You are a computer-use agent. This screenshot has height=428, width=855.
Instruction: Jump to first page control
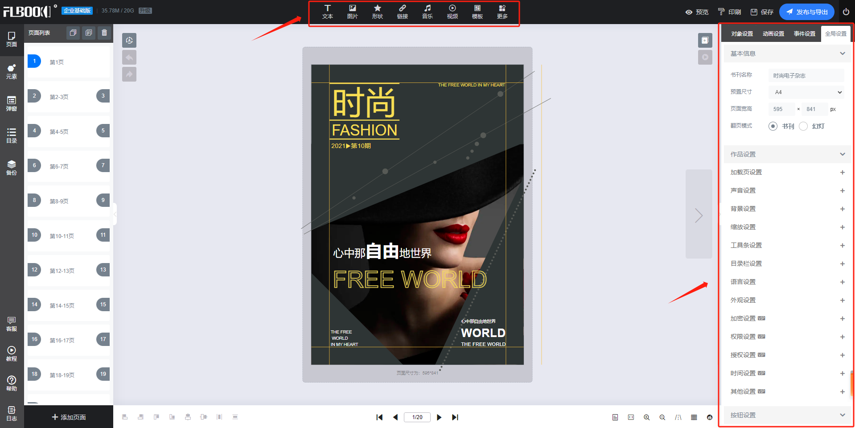[x=379, y=417]
